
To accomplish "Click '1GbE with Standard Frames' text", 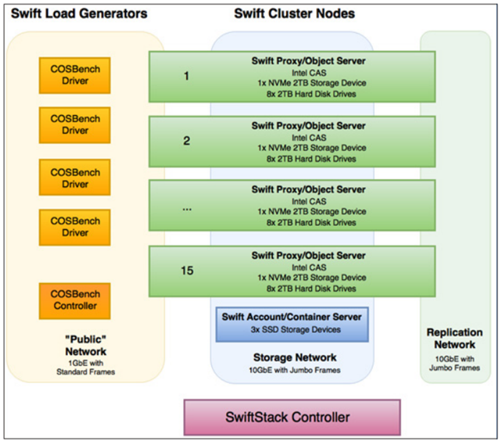I will [x=85, y=367].
